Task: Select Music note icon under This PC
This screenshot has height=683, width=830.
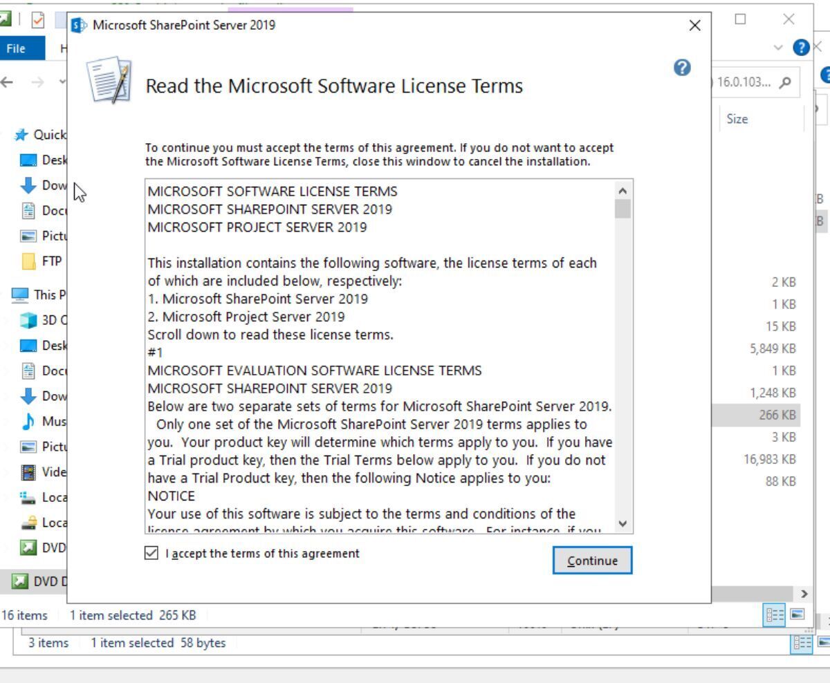Action: [x=28, y=421]
